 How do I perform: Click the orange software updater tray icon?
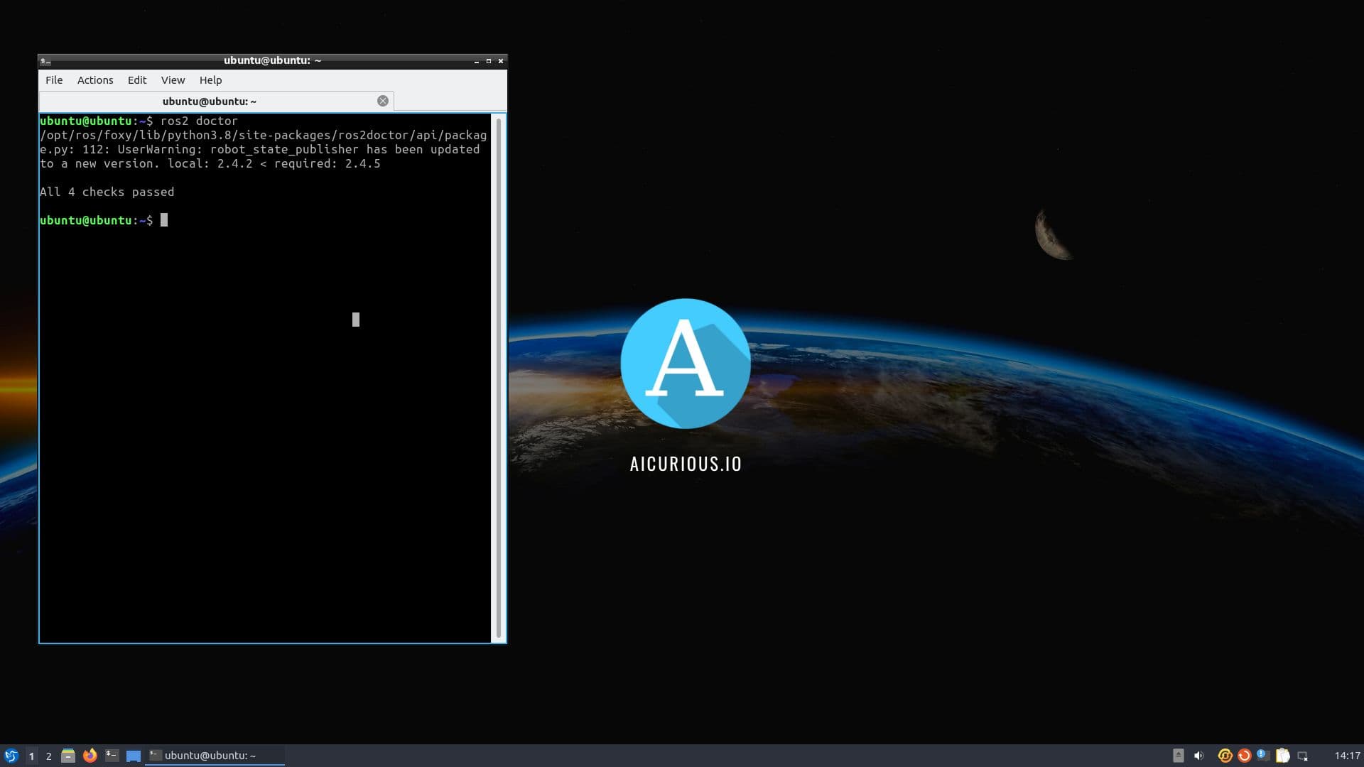point(1244,756)
